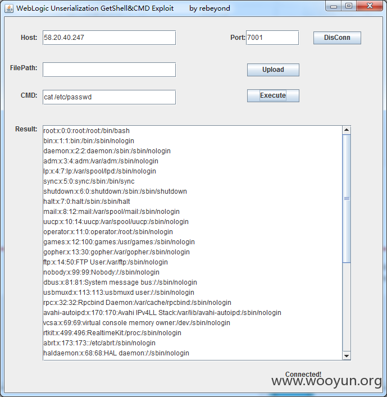387x397 pixels.
Task: Click the result vertical scrollbar thumb
Action: (x=347, y=199)
